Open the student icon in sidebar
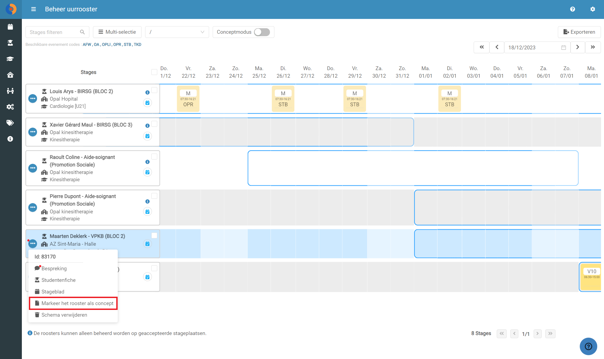604x359 pixels. pos(10,43)
